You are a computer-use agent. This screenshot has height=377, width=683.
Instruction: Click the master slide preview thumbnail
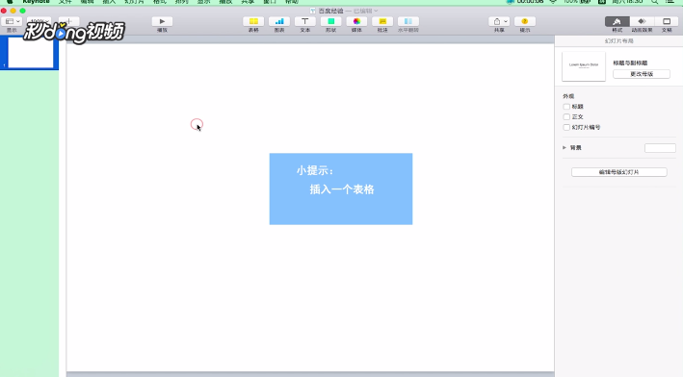584,66
